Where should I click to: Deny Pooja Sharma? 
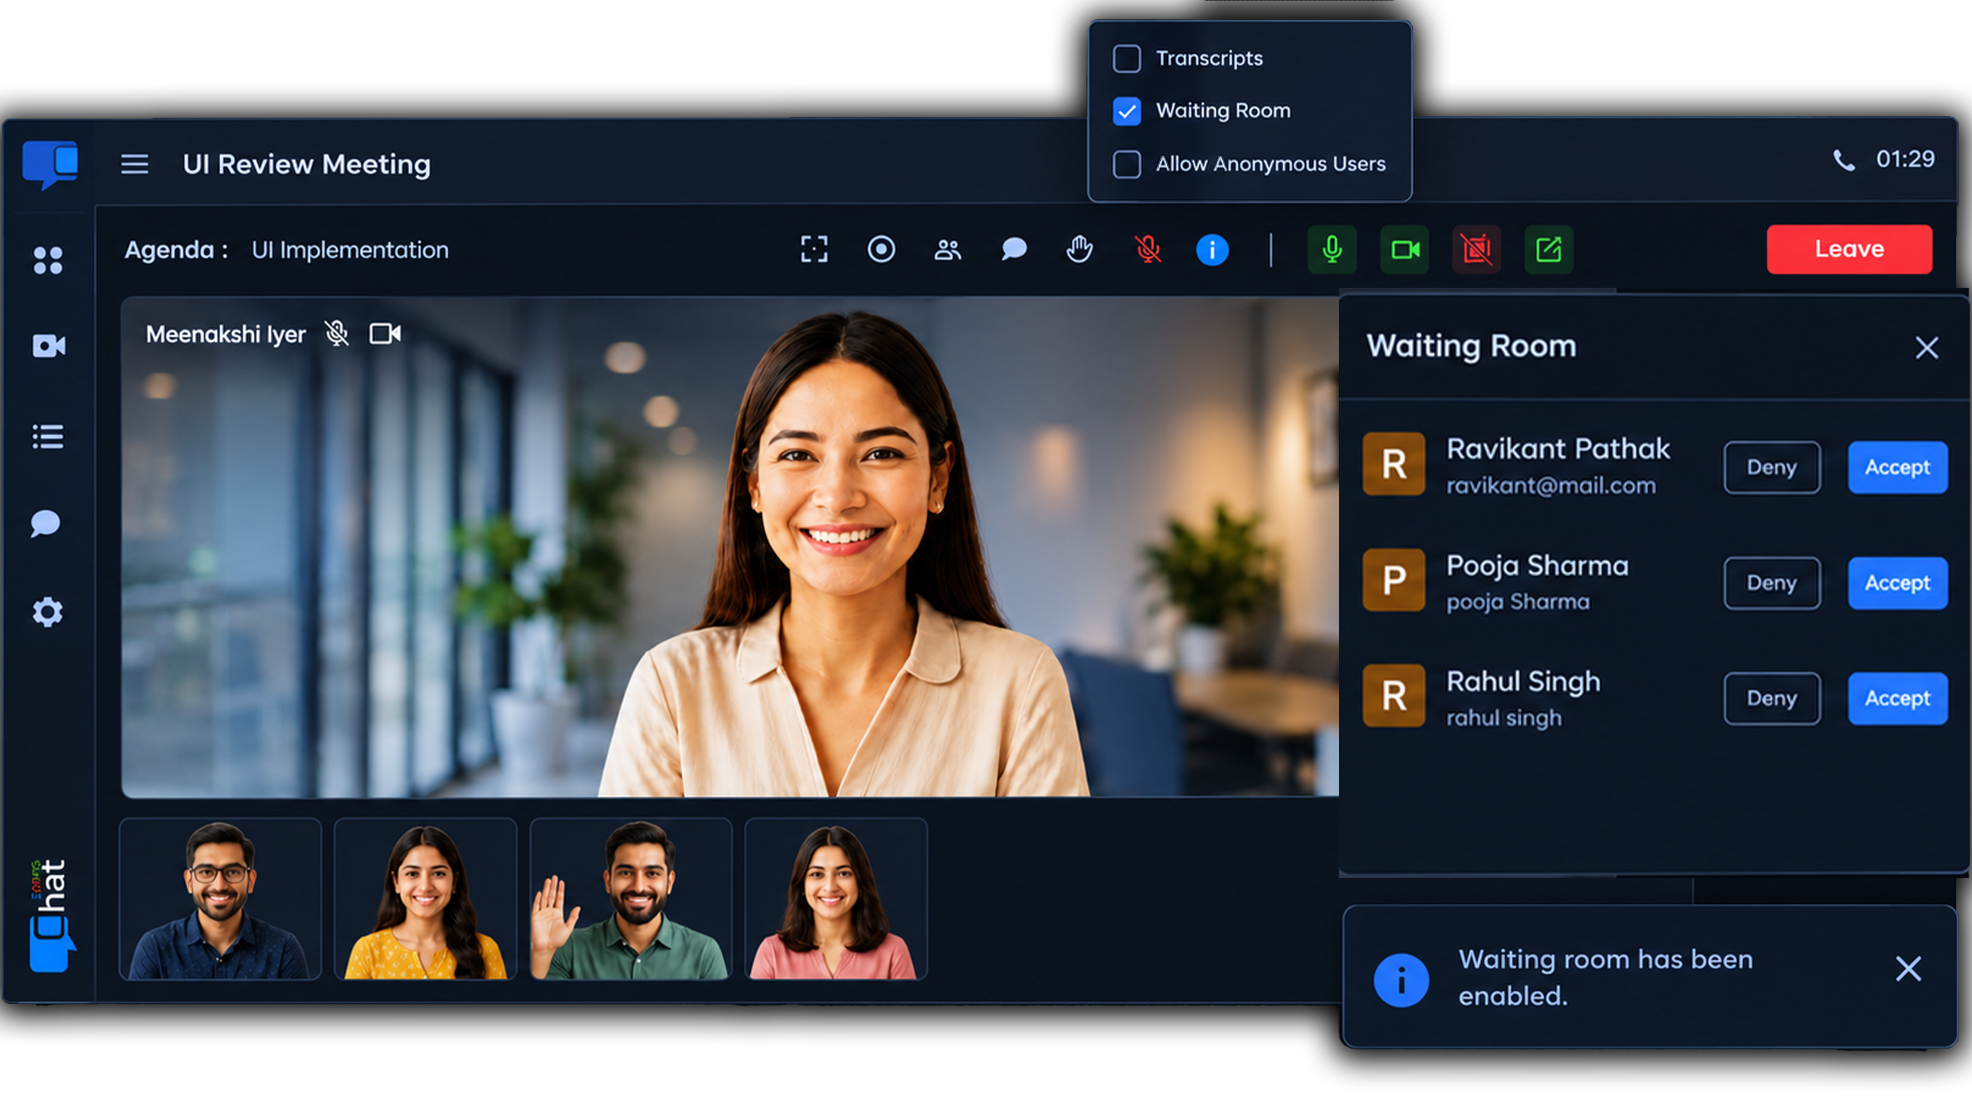(x=1772, y=583)
